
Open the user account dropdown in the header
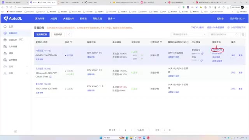237,19
